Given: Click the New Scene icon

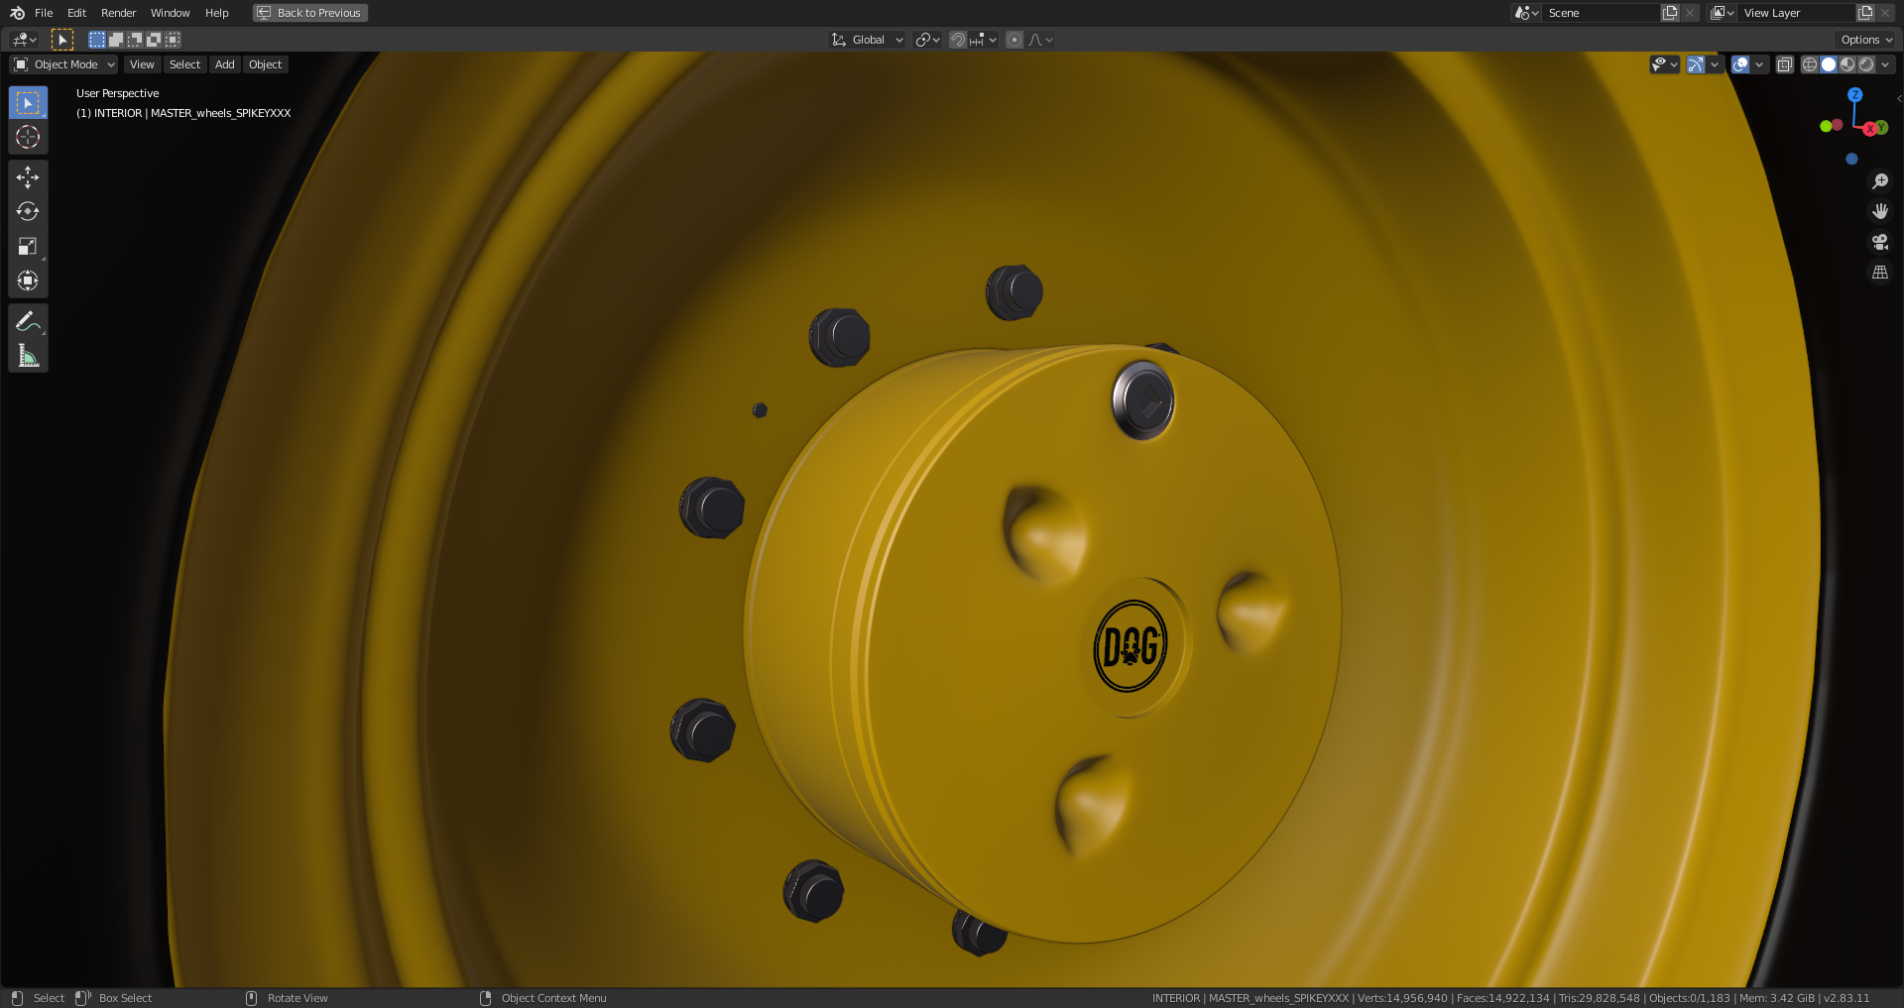Looking at the screenshot, I should pos(1670,13).
